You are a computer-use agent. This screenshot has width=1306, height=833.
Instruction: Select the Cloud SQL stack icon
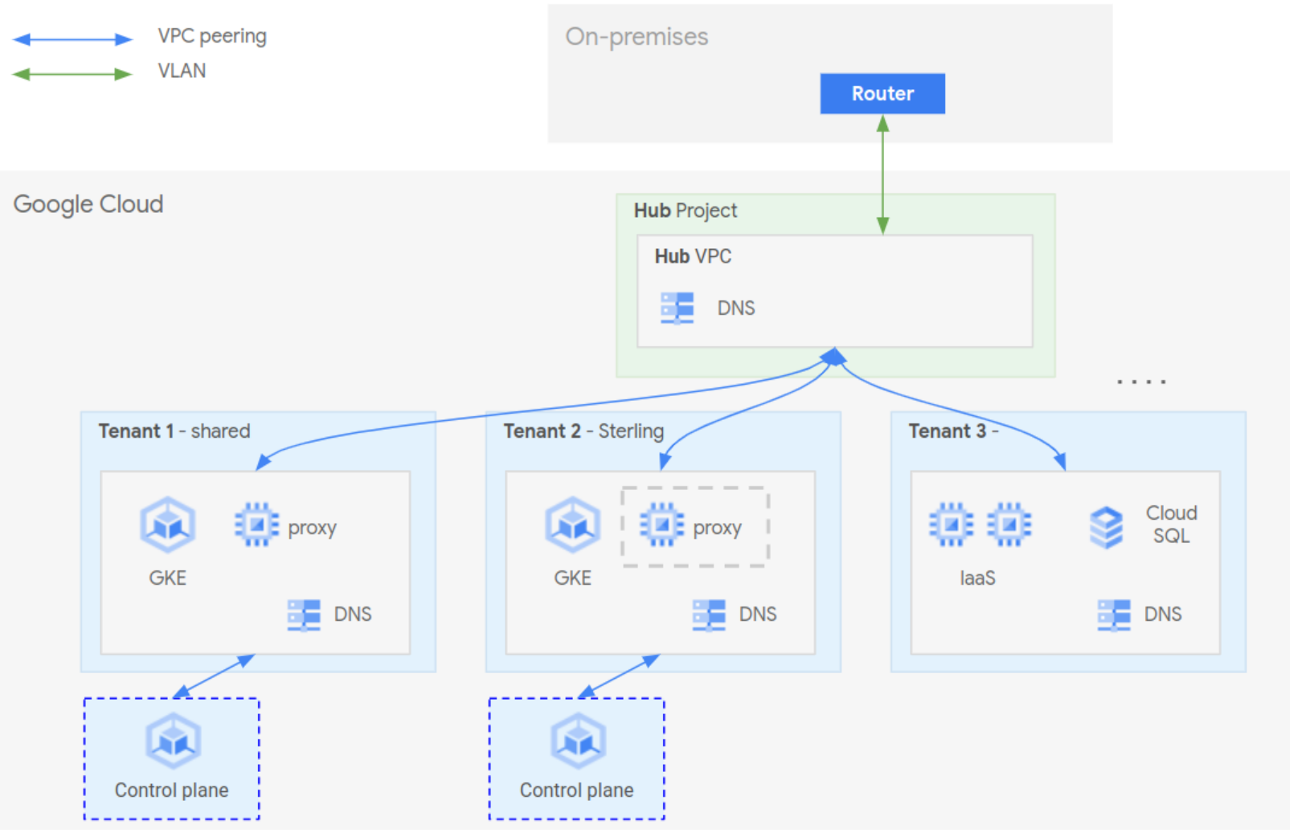pyautogui.click(x=1106, y=527)
